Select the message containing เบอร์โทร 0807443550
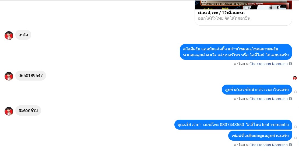299x156 pixels. [x=233, y=125]
